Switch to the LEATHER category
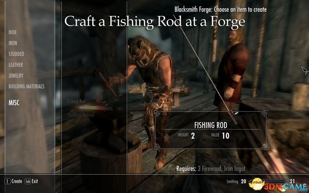 (x=16, y=65)
